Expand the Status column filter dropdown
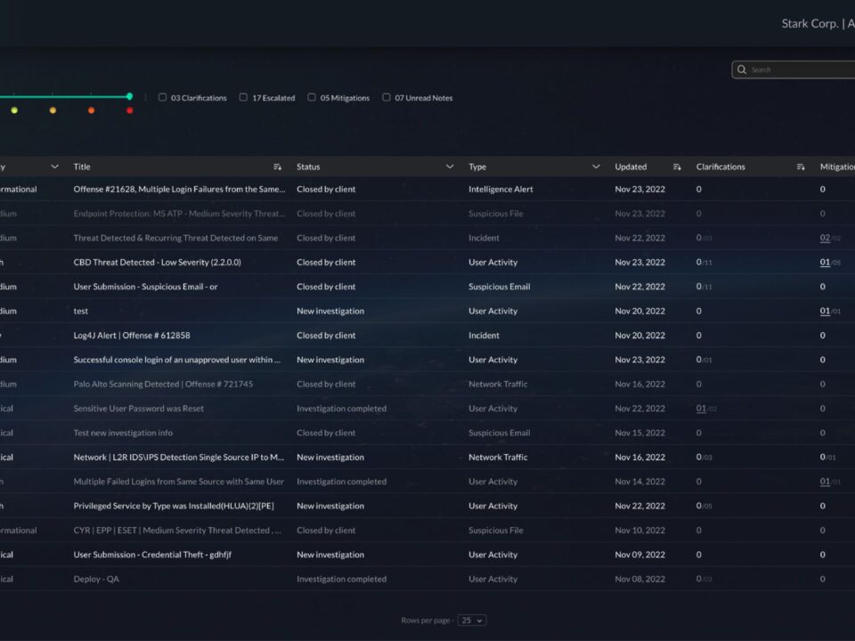 (x=449, y=166)
